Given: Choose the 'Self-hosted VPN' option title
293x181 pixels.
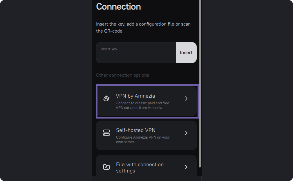Looking at the screenshot, I should (136, 130).
